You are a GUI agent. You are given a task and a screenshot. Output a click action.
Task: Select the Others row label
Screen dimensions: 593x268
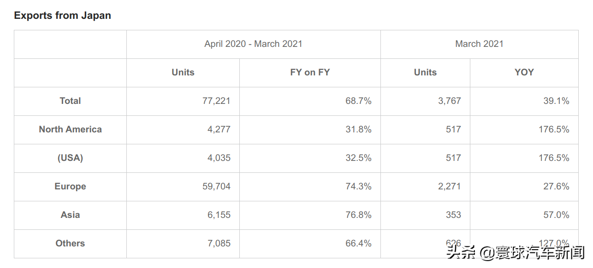tap(70, 244)
